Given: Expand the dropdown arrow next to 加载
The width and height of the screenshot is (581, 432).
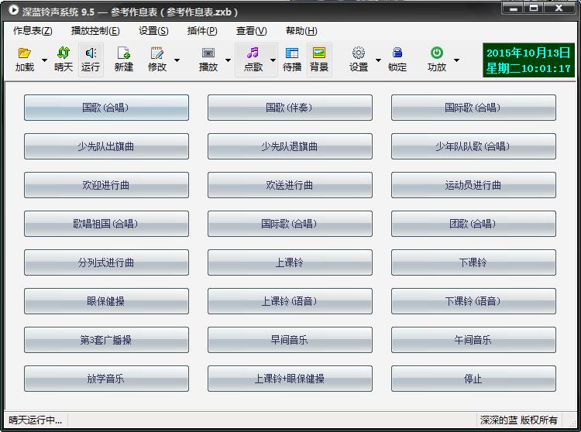Looking at the screenshot, I should (x=44, y=60).
